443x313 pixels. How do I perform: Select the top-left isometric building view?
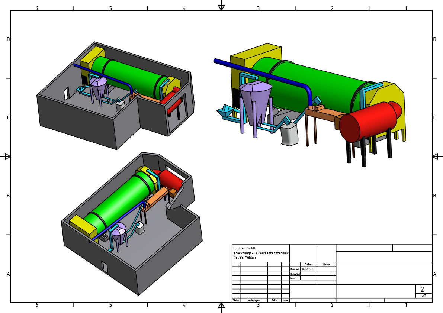click(115, 97)
